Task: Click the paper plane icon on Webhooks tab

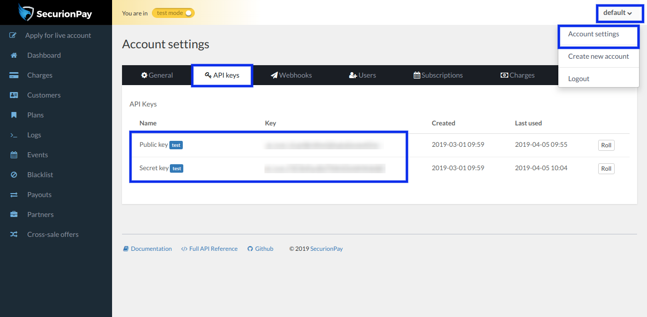Action: (274, 75)
